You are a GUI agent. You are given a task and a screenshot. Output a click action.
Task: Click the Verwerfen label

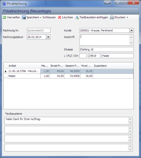pos(13,17)
